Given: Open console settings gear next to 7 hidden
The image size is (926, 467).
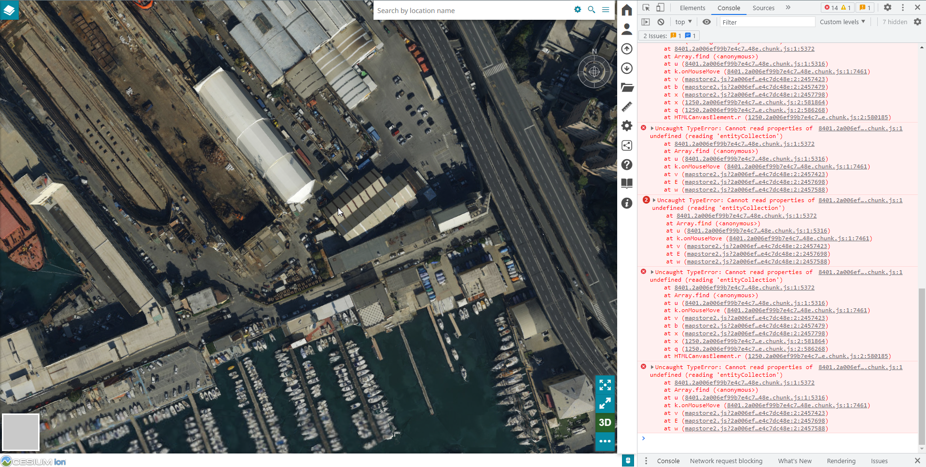Looking at the screenshot, I should coord(917,22).
